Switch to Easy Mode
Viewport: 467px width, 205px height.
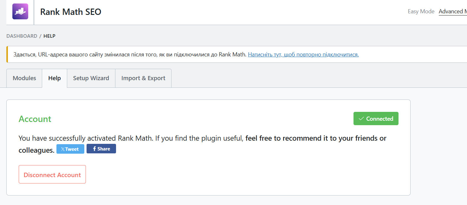point(421,11)
